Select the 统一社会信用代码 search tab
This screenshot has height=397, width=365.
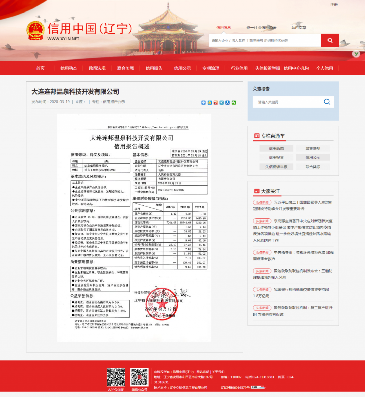tap(261, 28)
